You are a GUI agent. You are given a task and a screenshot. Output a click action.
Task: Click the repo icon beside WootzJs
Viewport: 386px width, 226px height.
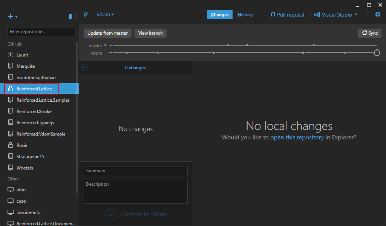[11, 168]
